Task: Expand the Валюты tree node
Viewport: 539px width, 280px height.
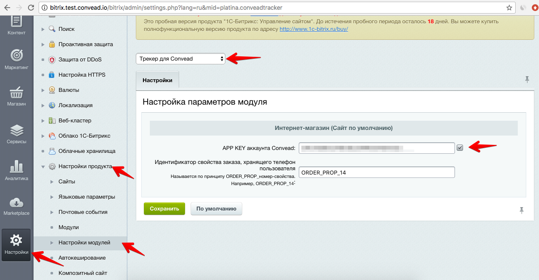Action: 43,90
